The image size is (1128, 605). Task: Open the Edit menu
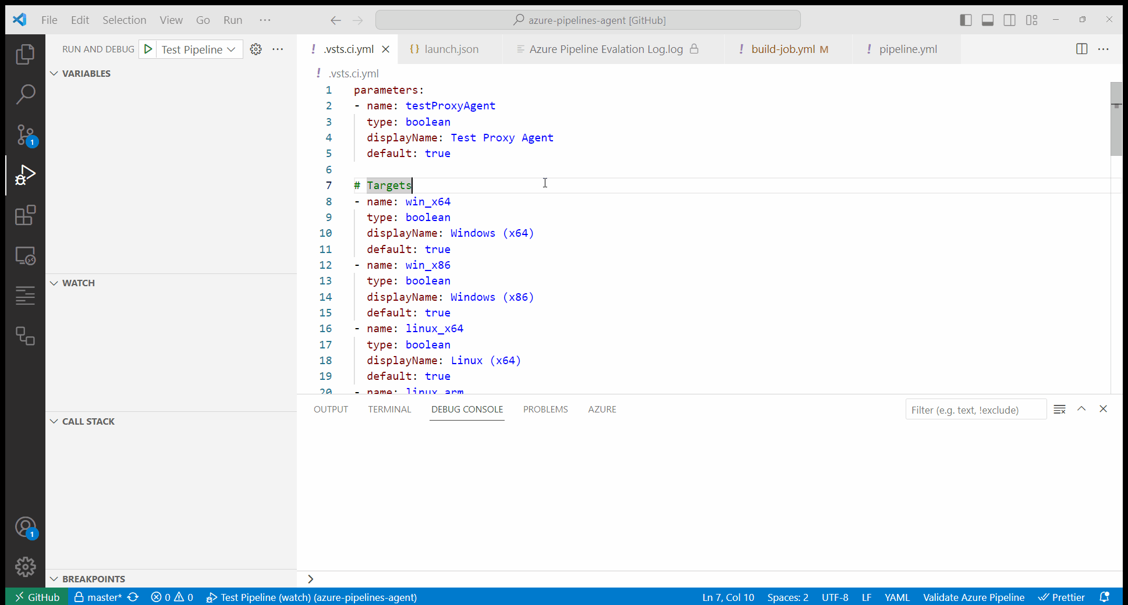pyautogui.click(x=80, y=20)
